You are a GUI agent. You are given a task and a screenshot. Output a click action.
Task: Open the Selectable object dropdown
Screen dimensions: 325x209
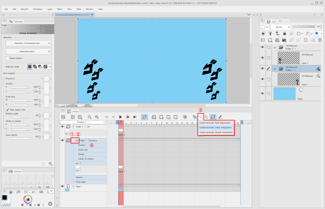pos(28,51)
